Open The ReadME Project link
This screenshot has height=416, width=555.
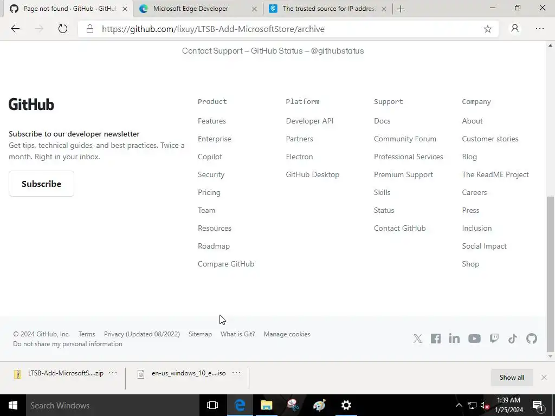click(495, 174)
